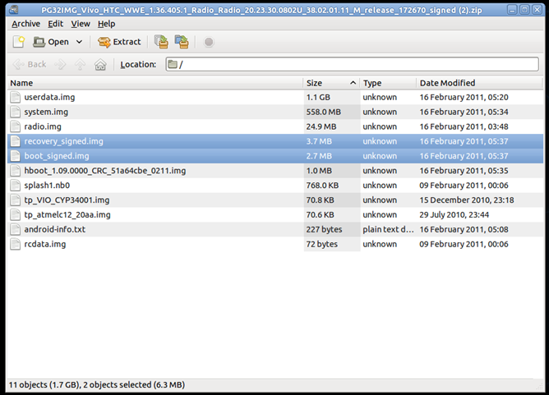The height and width of the screenshot is (395, 549).
Task: Sort by the Type column header
Action: (x=388, y=83)
